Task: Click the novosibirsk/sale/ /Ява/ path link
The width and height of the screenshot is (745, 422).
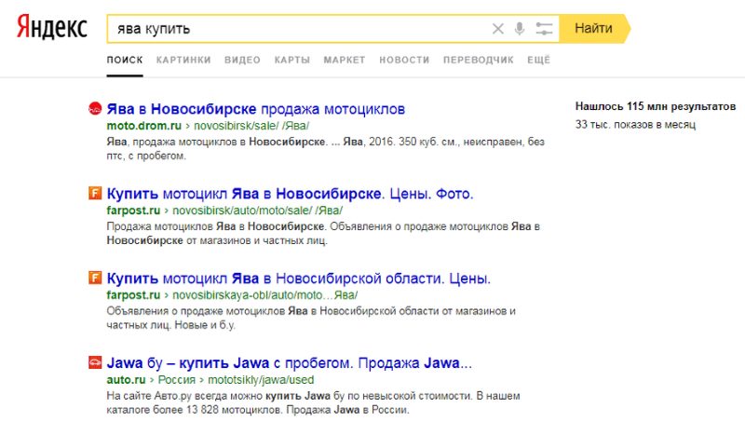Action: pos(251,126)
